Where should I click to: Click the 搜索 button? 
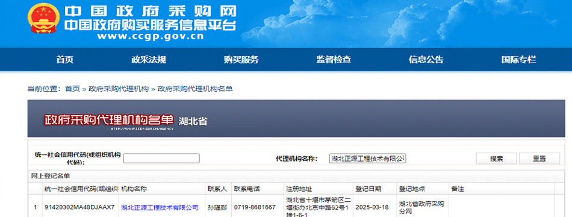496,159
